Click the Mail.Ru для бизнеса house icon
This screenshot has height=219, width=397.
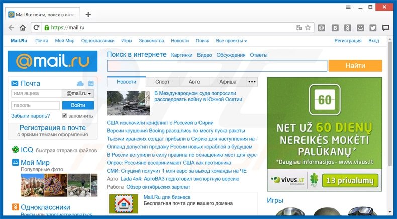(124, 203)
